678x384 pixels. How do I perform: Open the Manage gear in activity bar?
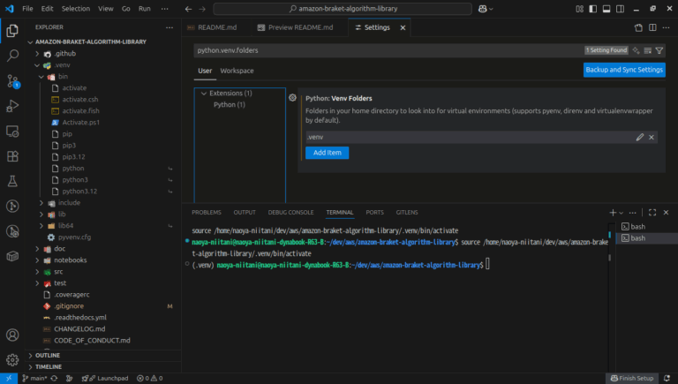click(x=12, y=360)
